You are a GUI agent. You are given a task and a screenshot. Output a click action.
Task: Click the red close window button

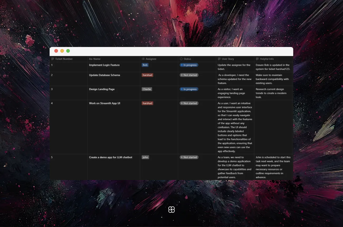(56, 51)
